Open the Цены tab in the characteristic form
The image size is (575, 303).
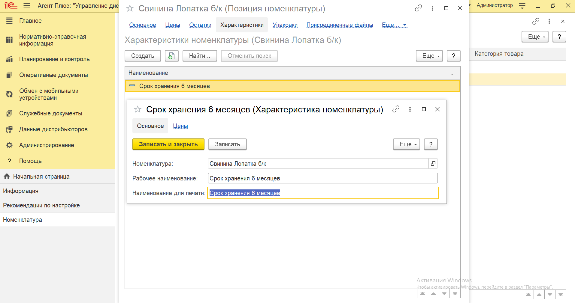point(180,126)
